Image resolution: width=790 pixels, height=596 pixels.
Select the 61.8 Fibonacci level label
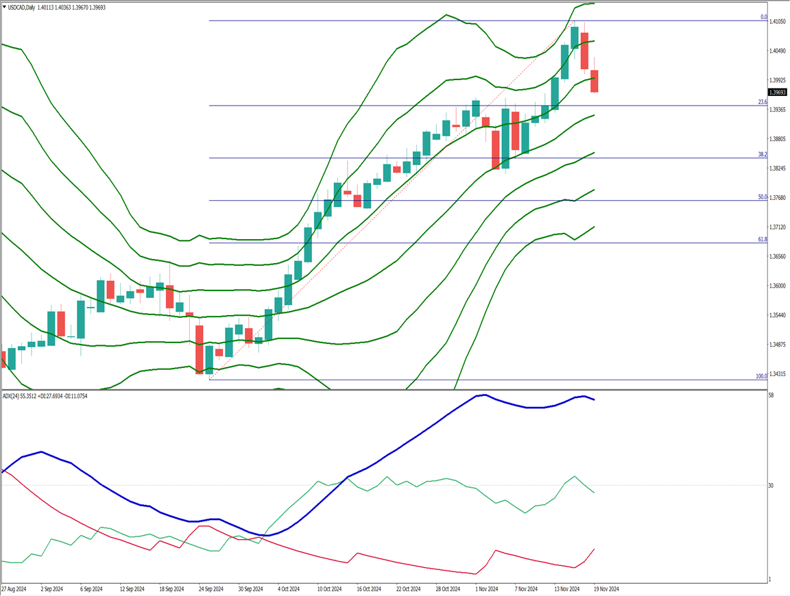tap(762, 240)
